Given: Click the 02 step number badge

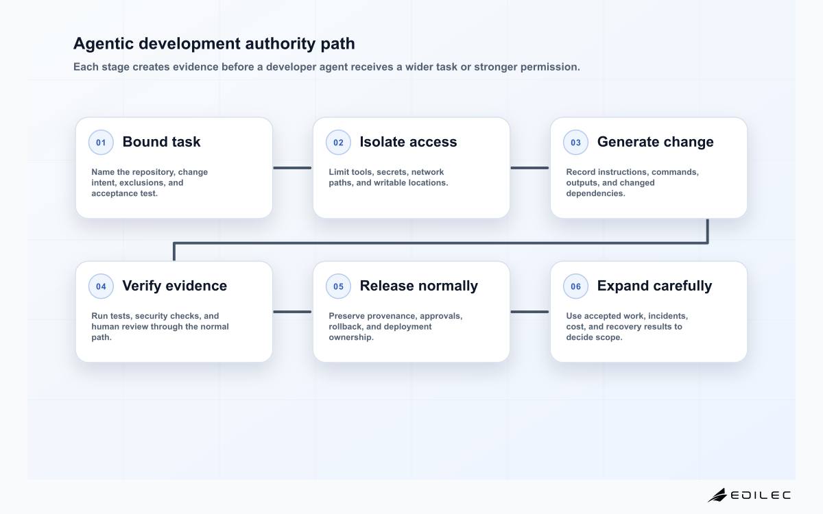Looking at the screenshot, I should click(x=338, y=143).
